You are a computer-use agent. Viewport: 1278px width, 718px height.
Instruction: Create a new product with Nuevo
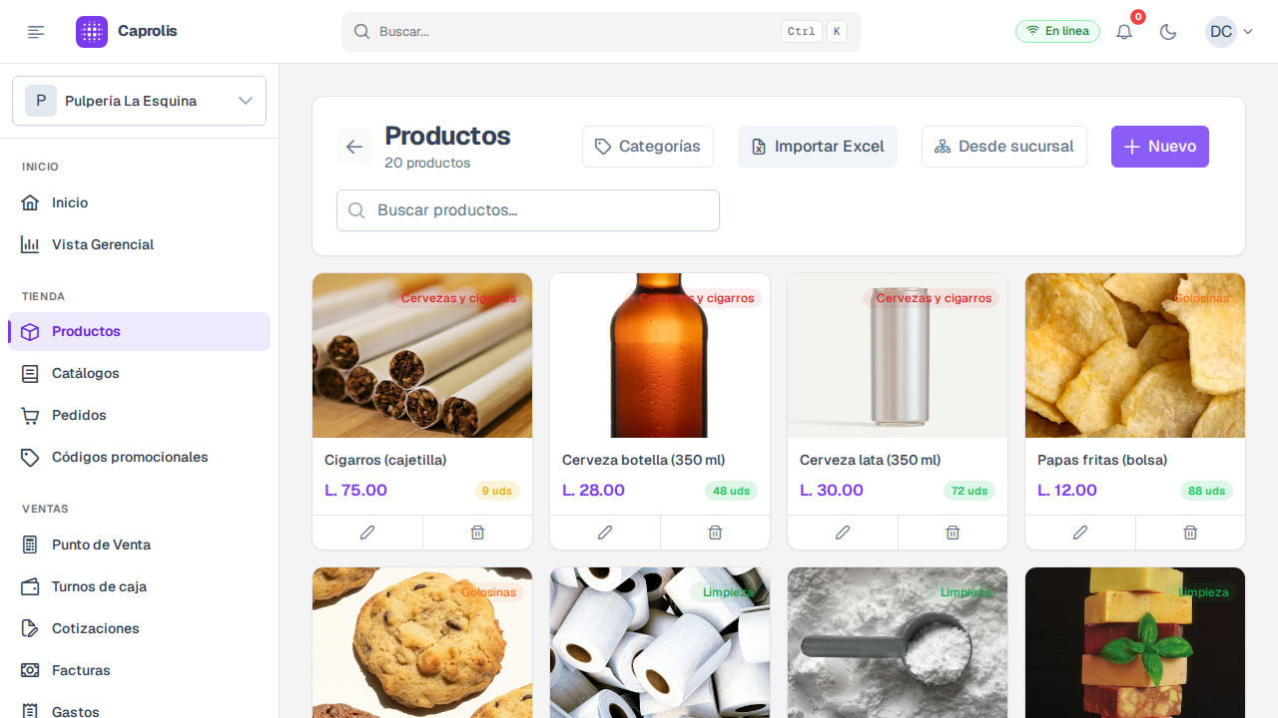click(x=1160, y=147)
